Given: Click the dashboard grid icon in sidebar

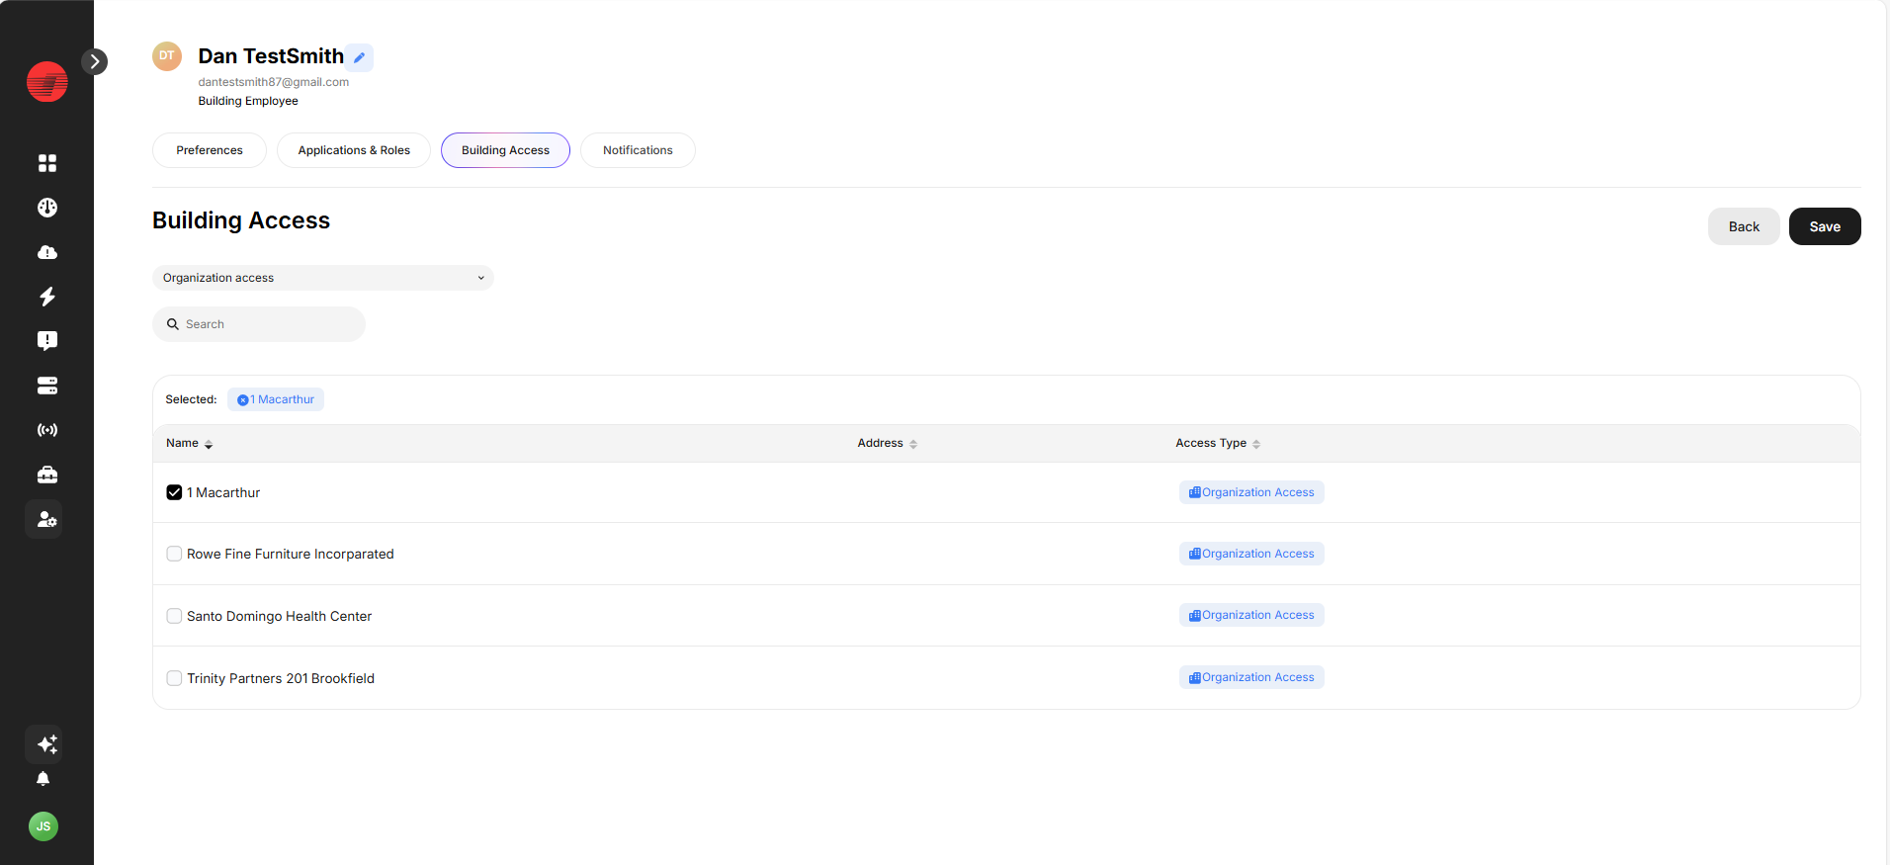Looking at the screenshot, I should [x=46, y=163].
